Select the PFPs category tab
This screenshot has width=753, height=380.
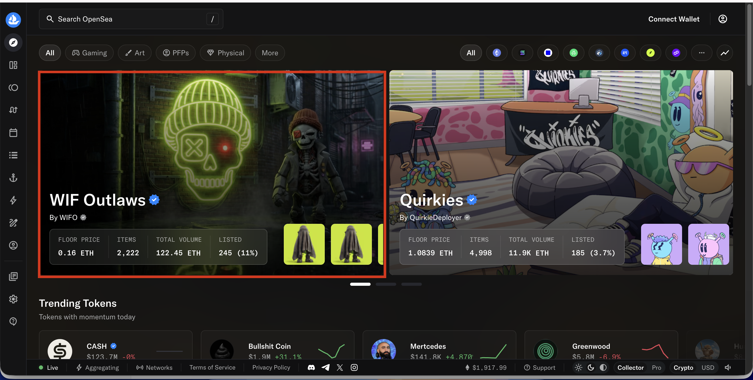pyautogui.click(x=176, y=53)
